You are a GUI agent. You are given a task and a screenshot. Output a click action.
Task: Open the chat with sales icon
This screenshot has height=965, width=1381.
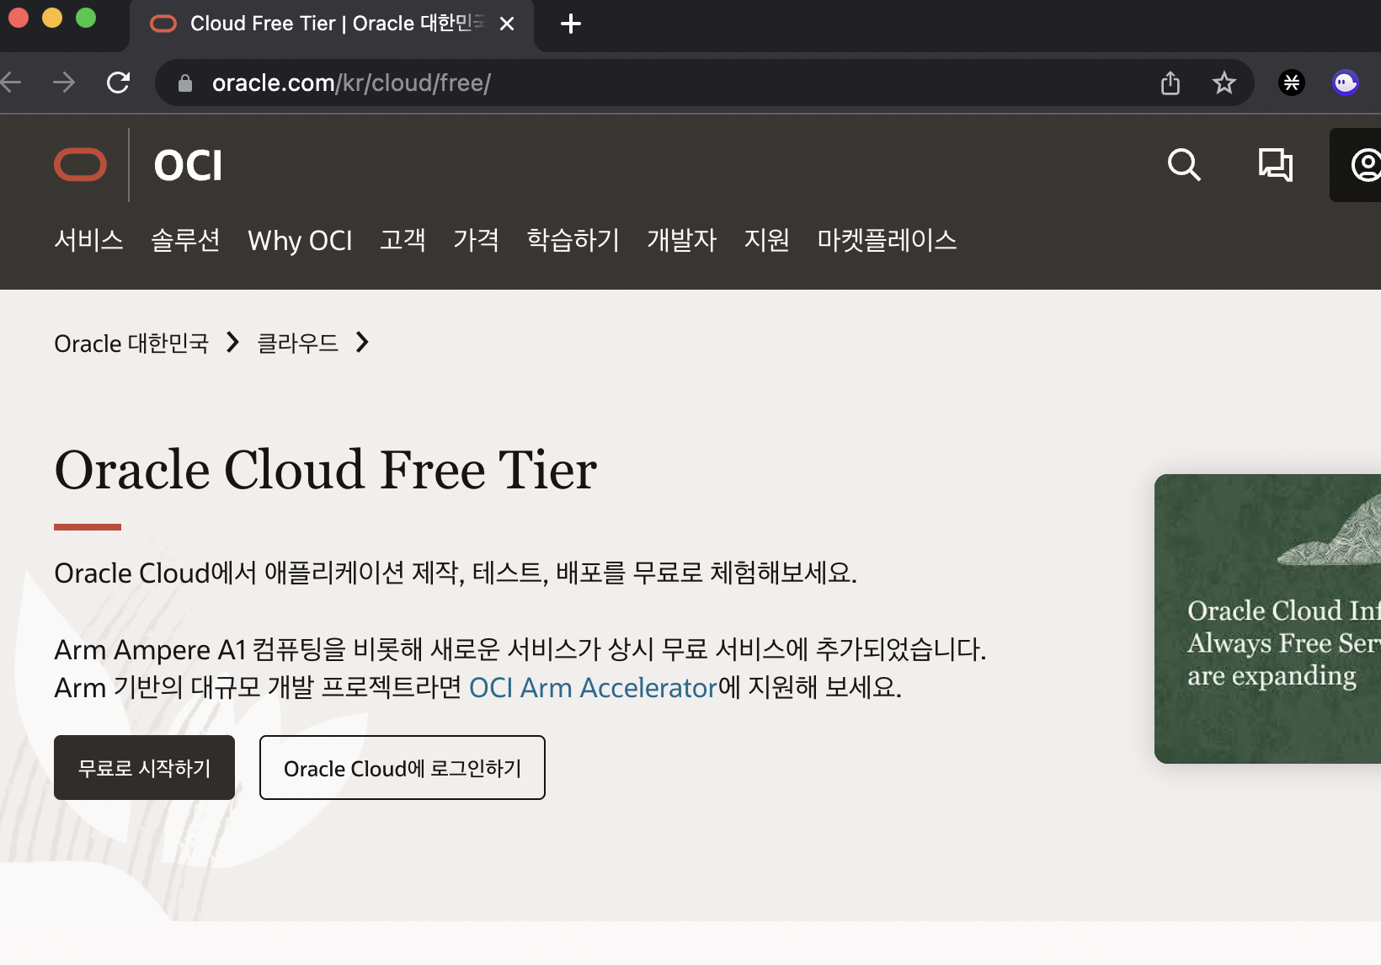point(1276,165)
